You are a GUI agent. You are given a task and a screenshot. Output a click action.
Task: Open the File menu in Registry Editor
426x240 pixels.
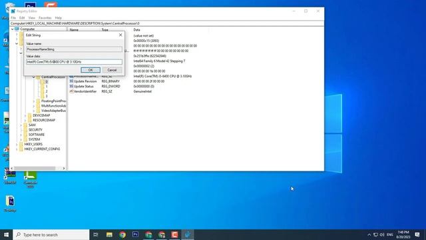pyautogui.click(x=13, y=18)
